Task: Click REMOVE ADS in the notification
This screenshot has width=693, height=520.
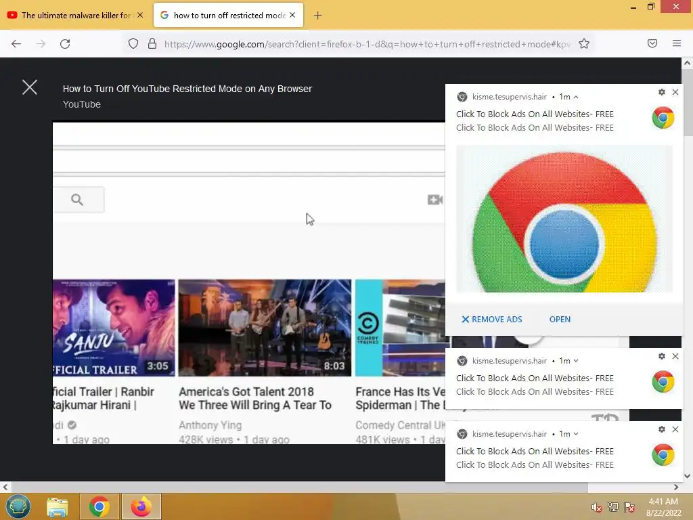Action: click(492, 320)
